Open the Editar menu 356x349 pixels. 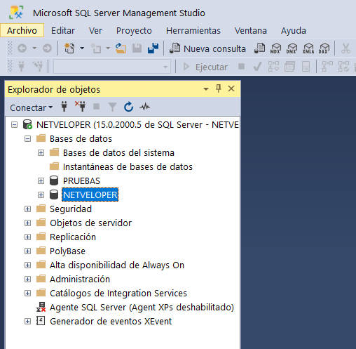click(x=63, y=30)
